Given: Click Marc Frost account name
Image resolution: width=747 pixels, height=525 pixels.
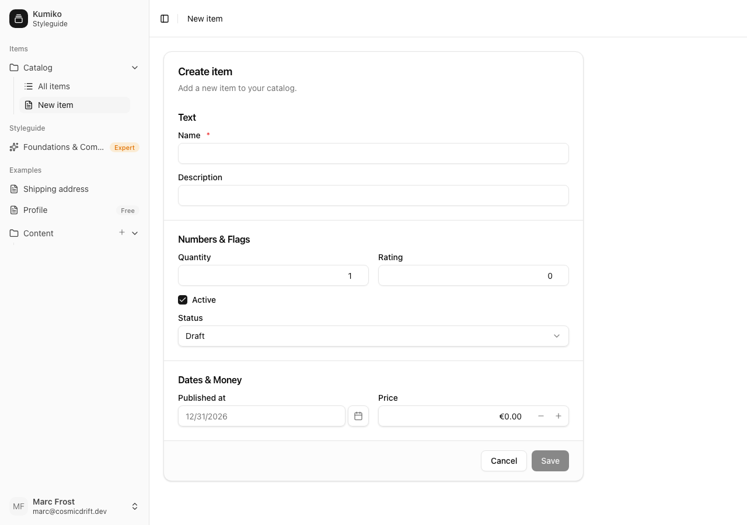Looking at the screenshot, I should click(x=54, y=502).
